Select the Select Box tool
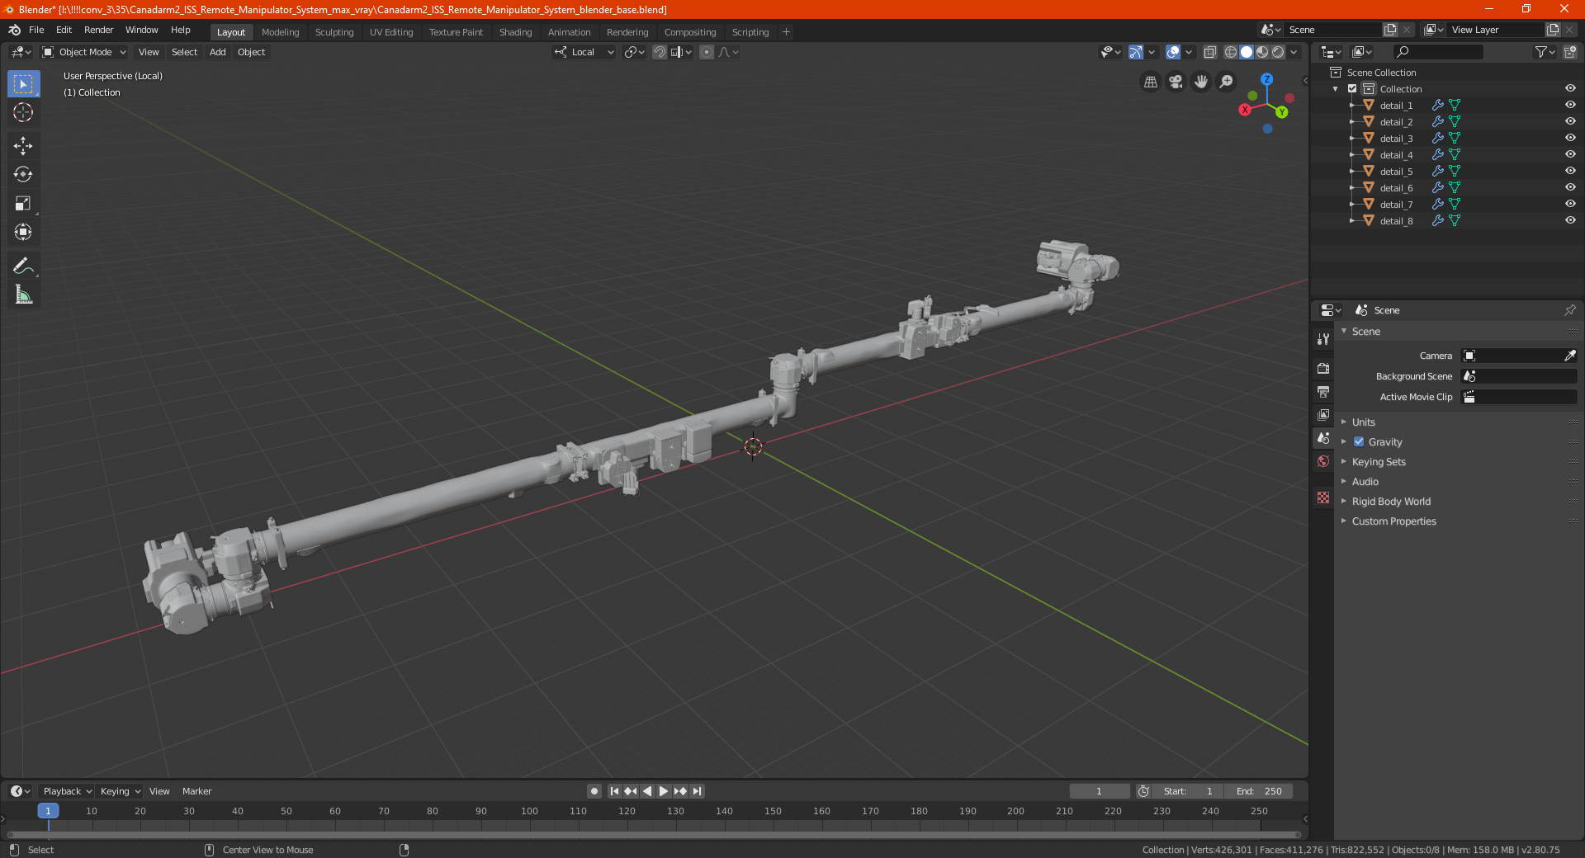 click(23, 84)
